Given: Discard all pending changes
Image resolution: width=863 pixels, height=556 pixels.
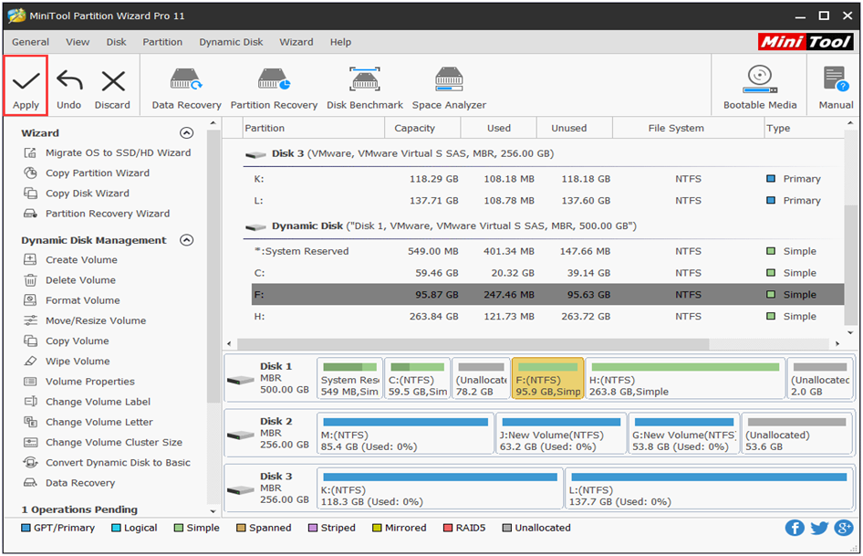Looking at the screenshot, I should pyautogui.click(x=112, y=89).
